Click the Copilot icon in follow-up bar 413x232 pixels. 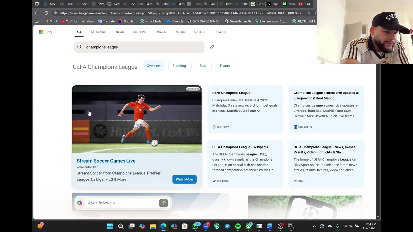coord(80,203)
